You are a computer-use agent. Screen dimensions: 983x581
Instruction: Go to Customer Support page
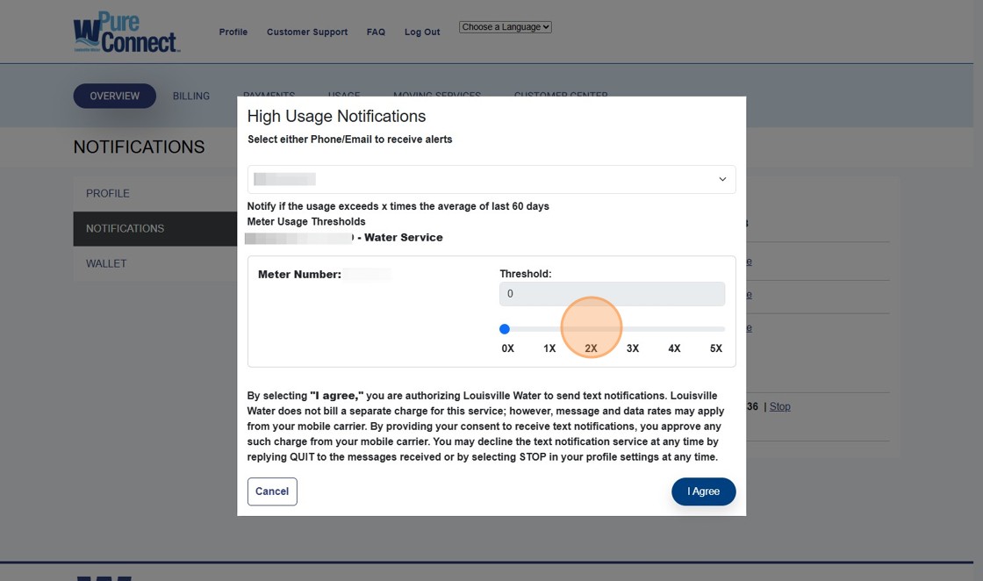click(x=306, y=32)
